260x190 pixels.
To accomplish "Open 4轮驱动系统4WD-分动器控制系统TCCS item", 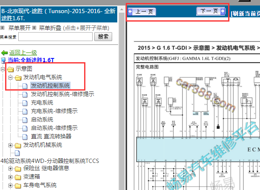I will [50, 161].
